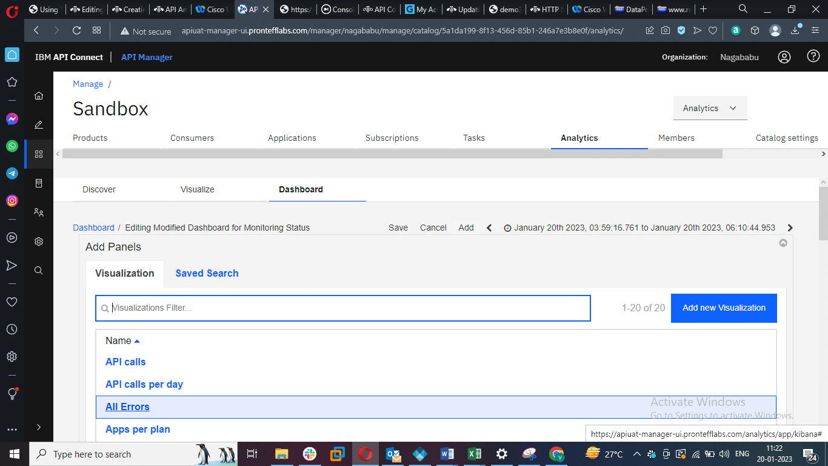The image size is (828, 466).
Task: Switch to the Applications tab
Action: (292, 138)
